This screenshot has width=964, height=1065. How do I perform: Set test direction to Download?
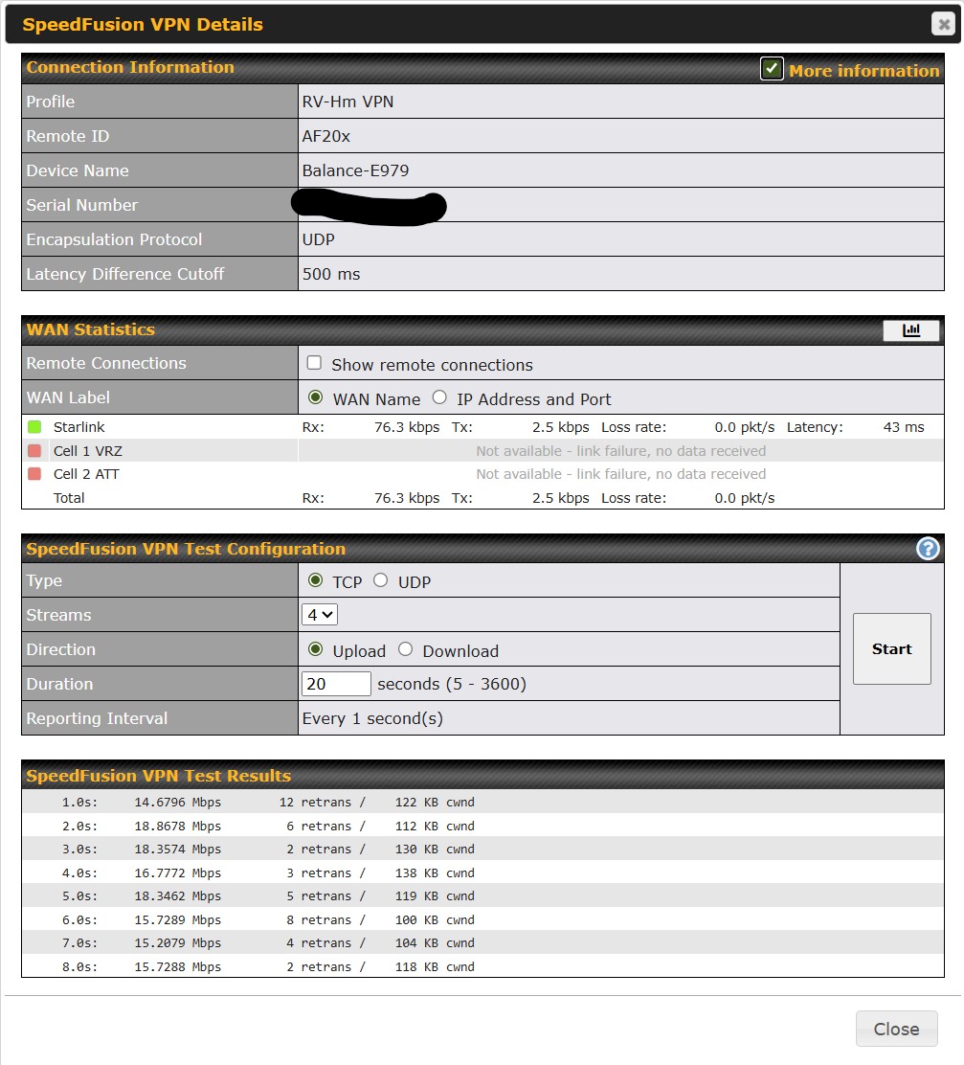405,650
